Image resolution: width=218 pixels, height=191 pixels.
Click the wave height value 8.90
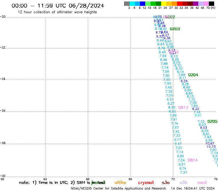168,41
